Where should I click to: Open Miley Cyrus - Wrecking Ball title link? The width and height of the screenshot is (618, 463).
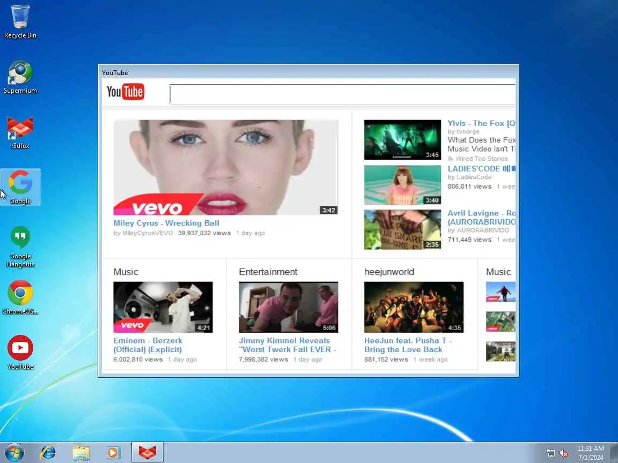[166, 223]
